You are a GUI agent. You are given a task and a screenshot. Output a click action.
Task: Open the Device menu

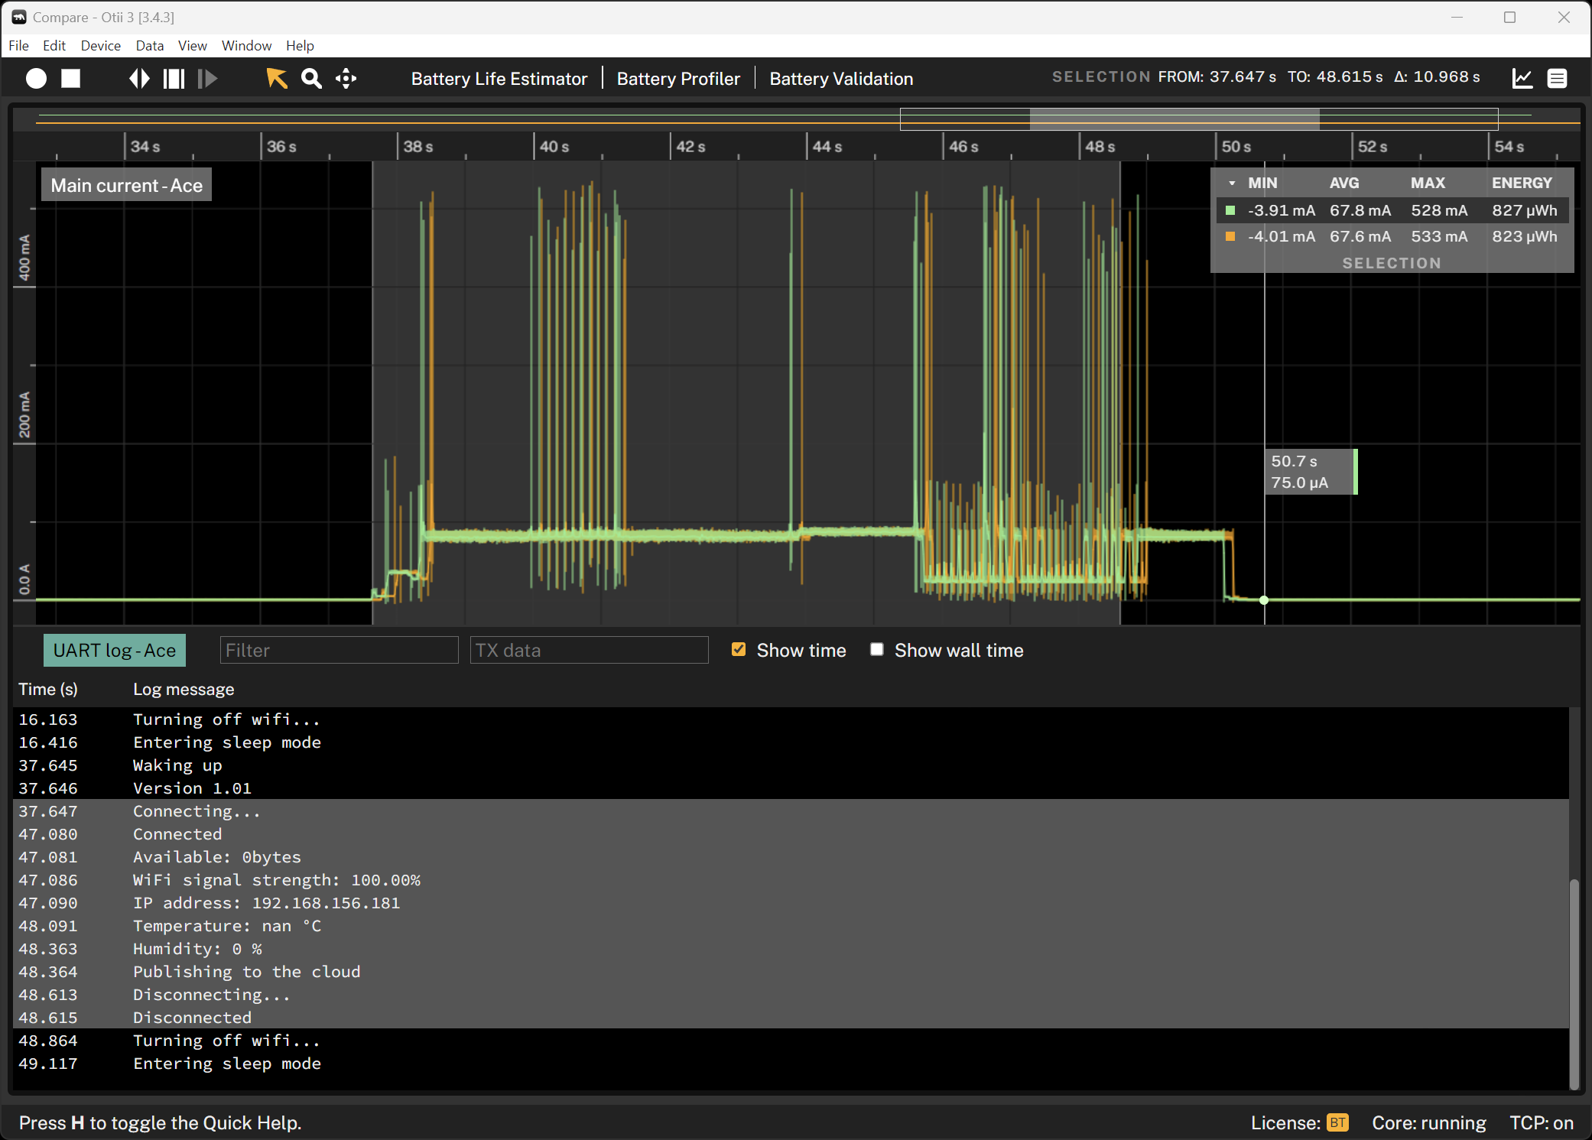click(x=100, y=46)
